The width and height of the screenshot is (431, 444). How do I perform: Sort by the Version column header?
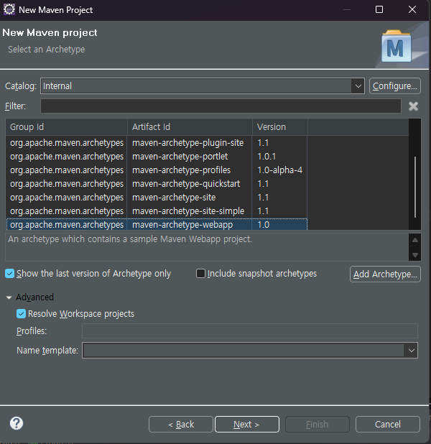click(279, 127)
